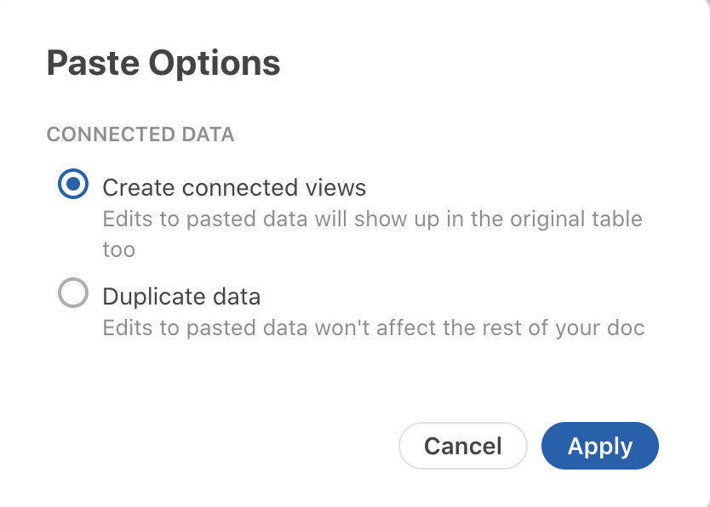Click the "Duplicate data" label text

pos(181,297)
